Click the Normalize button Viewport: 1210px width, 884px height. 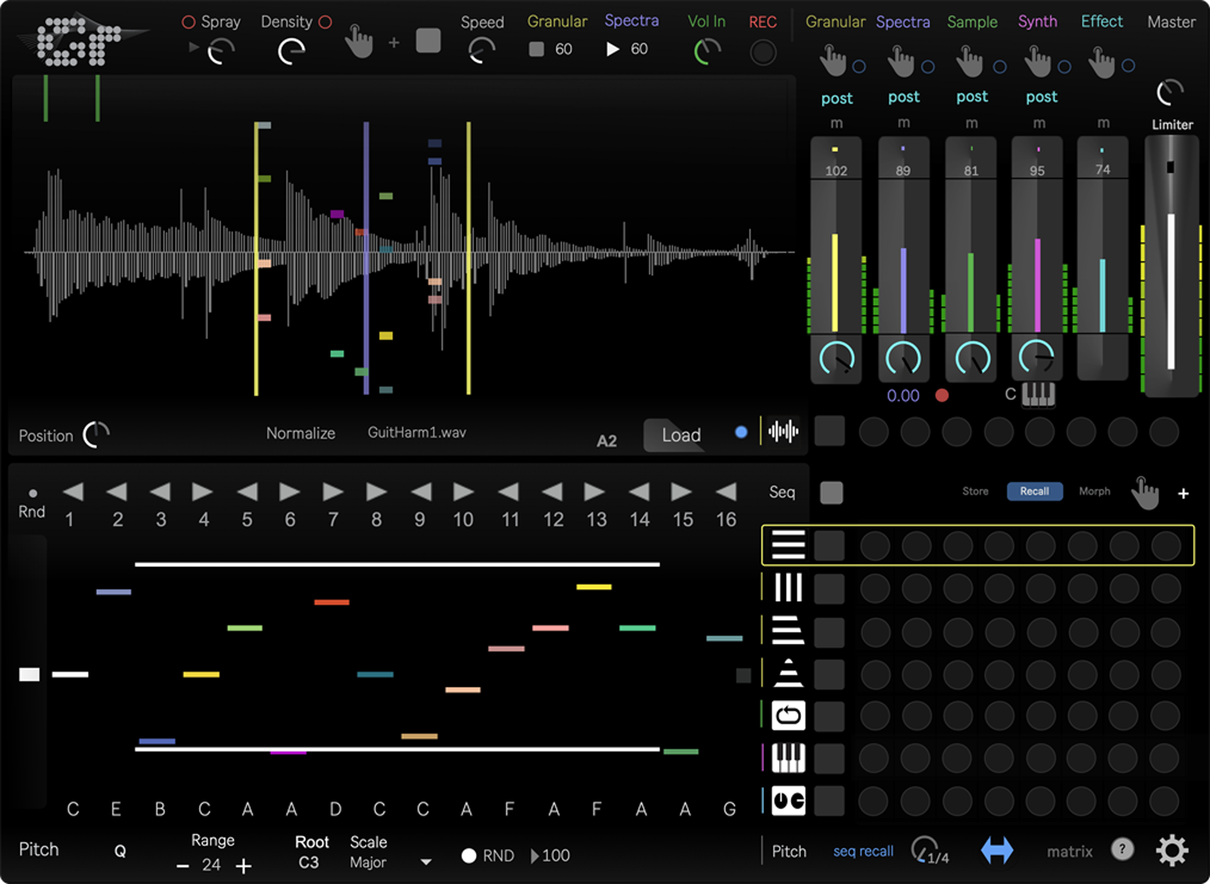(301, 433)
